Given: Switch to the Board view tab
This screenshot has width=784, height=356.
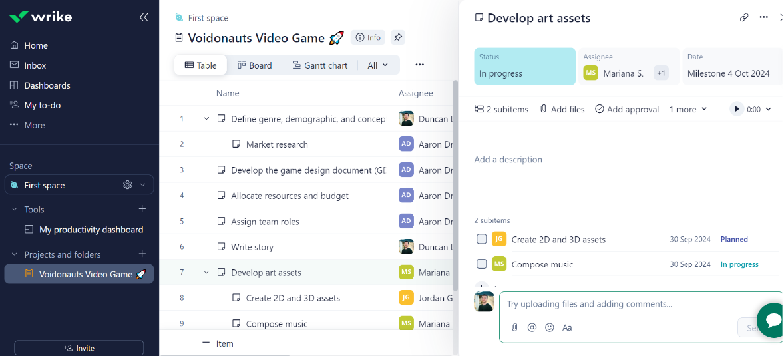Looking at the screenshot, I should [x=254, y=65].
